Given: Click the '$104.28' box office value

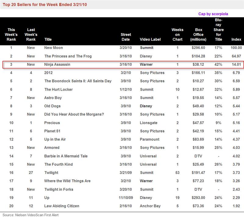Looking at the screenshot, I should click(198, 56).
